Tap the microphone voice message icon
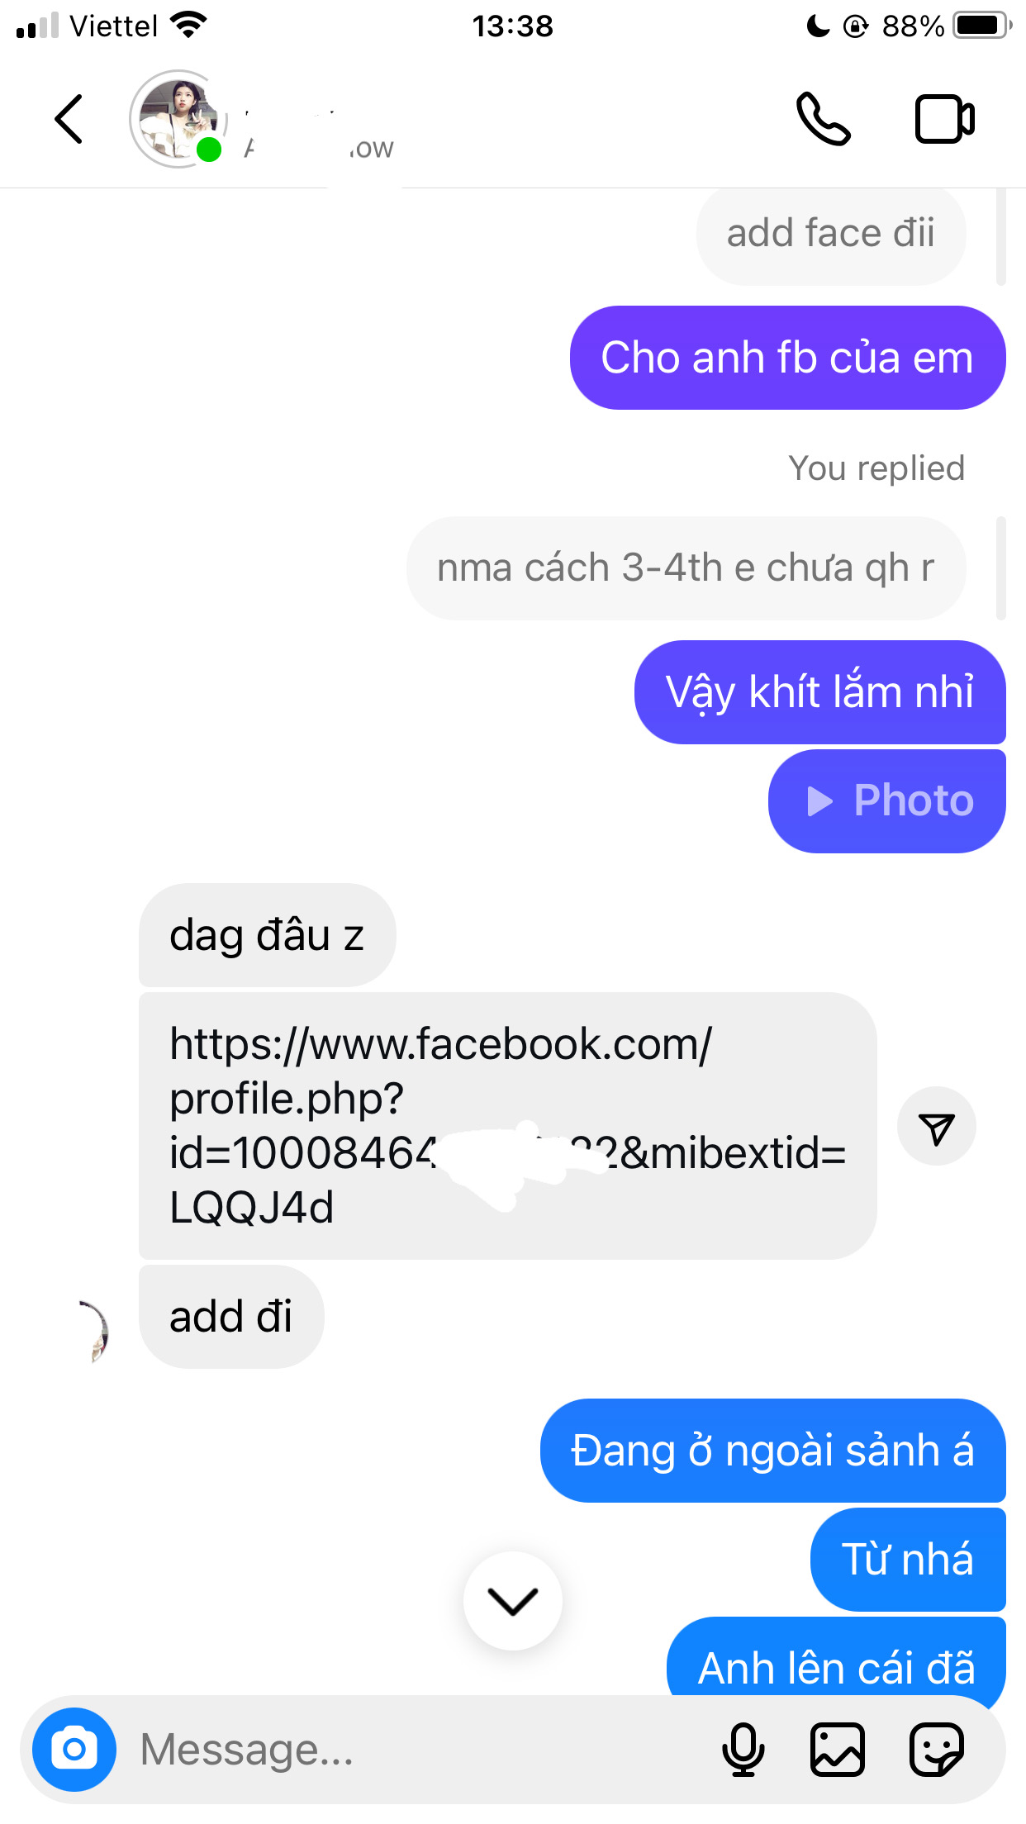This screenshot has height=1824, width=1026. [743, 1749]
